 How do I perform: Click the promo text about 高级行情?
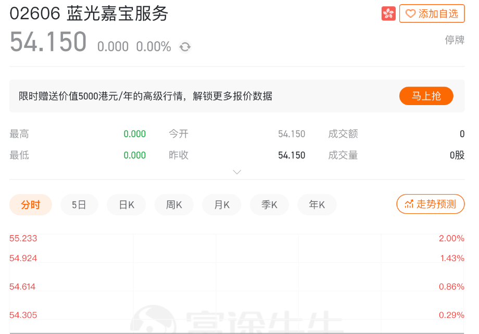(145, 96)
